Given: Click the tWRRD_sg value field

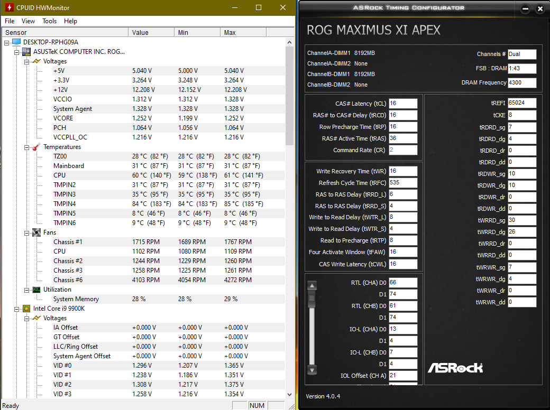Looking at the screenshot, I should point(522,220).
